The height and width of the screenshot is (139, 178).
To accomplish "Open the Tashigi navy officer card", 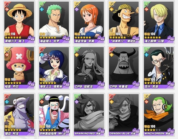I will (x=54, y=68).
